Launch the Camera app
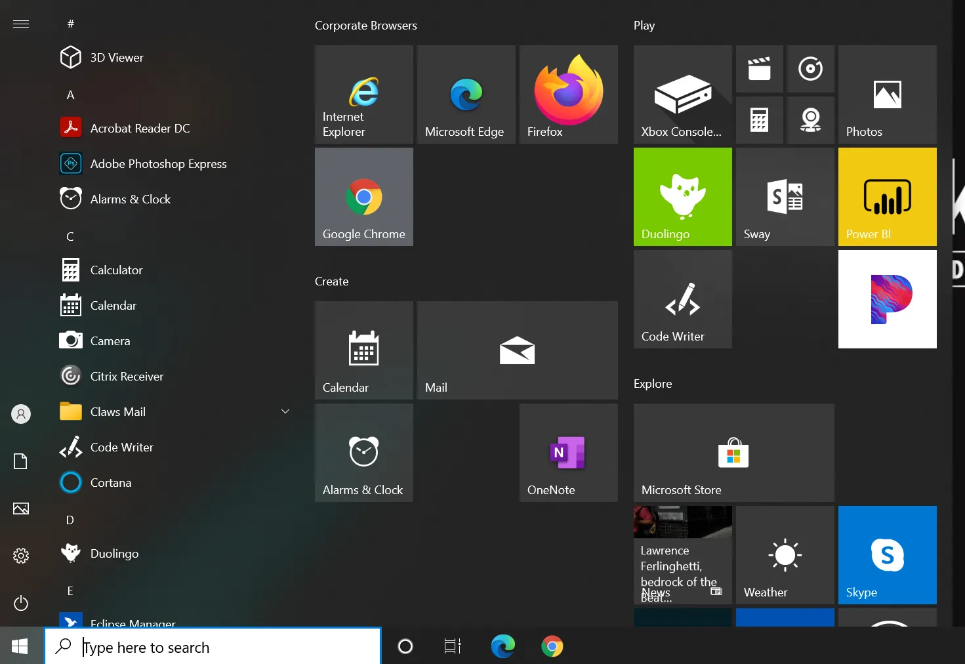 click(174, 341)
